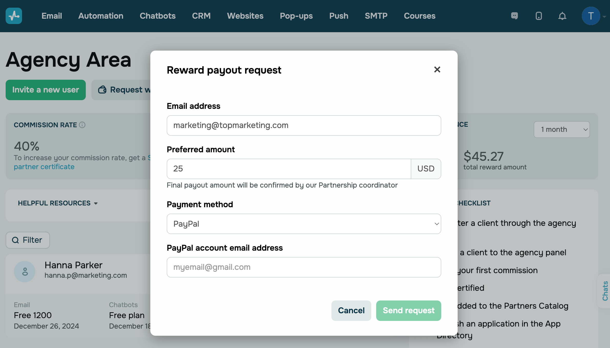Close the Reward payout request dialog
Image resolution: width=610 pixels, height=348 pixels.
click(437, 69)
